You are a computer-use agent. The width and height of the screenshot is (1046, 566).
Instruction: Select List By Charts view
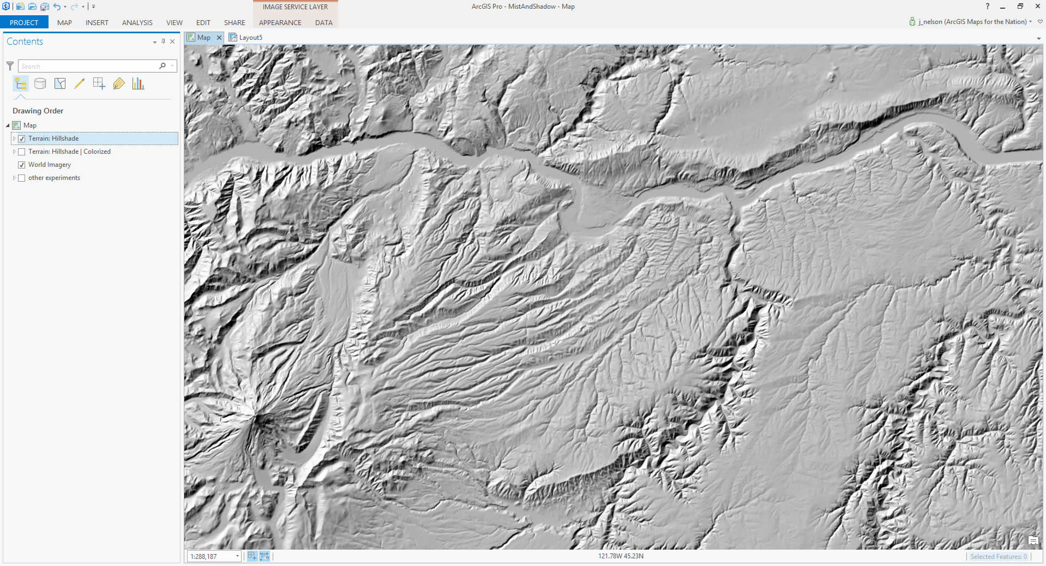[x=139, y=83]
